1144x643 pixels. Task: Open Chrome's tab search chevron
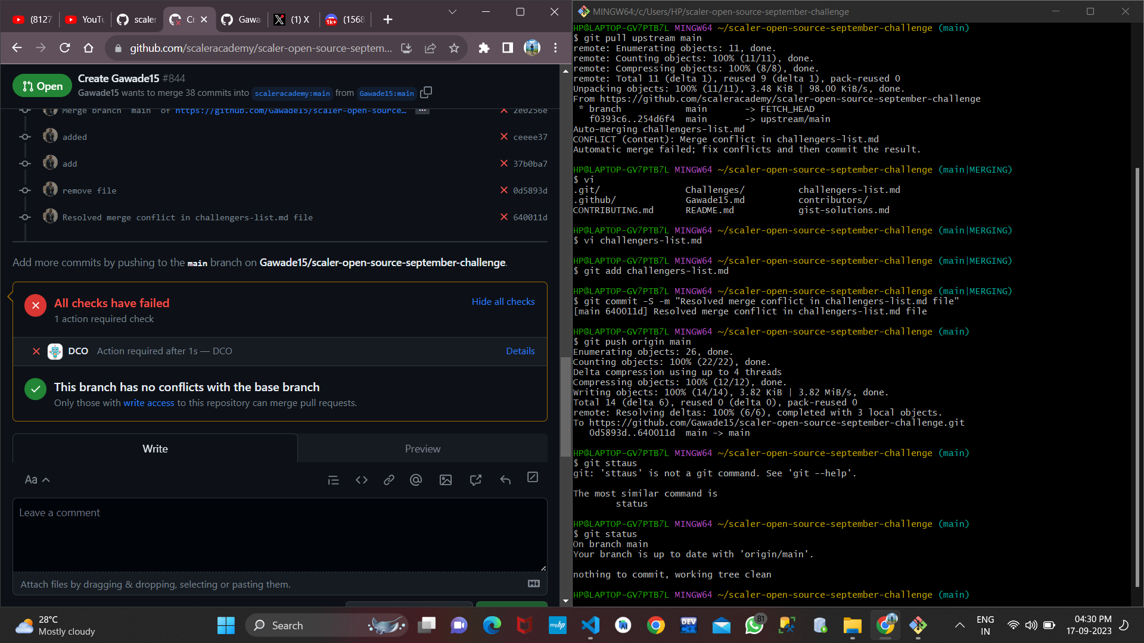(x=452, y=12)
